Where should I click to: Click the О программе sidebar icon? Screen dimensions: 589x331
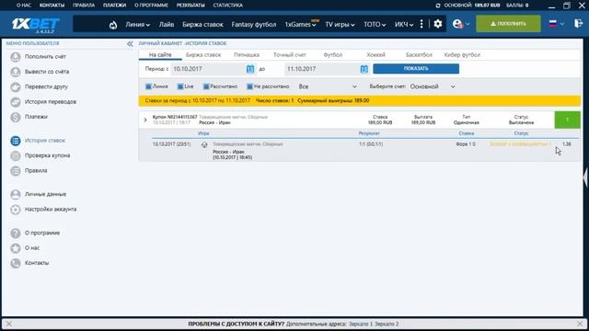(x=16, y=233)
